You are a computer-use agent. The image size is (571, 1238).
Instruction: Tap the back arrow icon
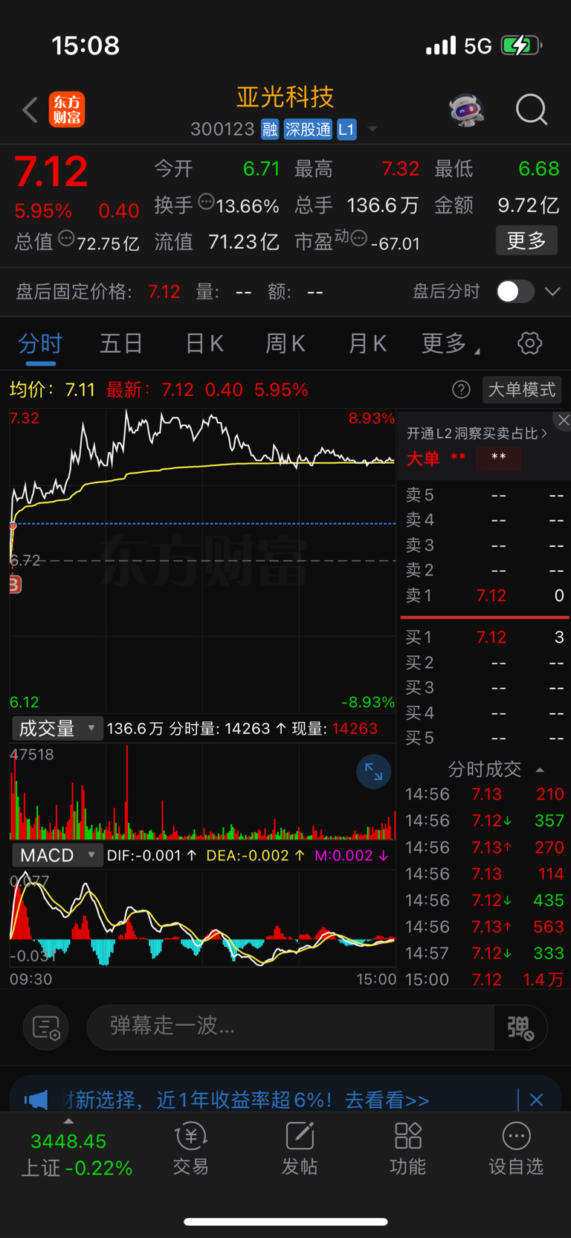coord(30,110)
